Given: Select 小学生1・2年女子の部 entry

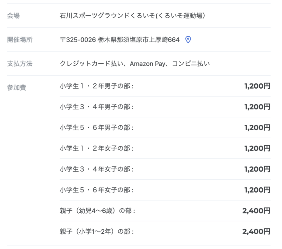Looking at the screenshot, I should (x=97, y=148).
